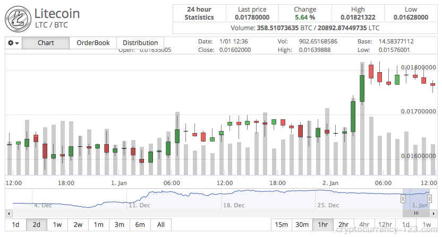The width and height of the screenshot is (442, 237).
Task: Click the LTC / BTC pair label
Action: click(x=52, y=25)
